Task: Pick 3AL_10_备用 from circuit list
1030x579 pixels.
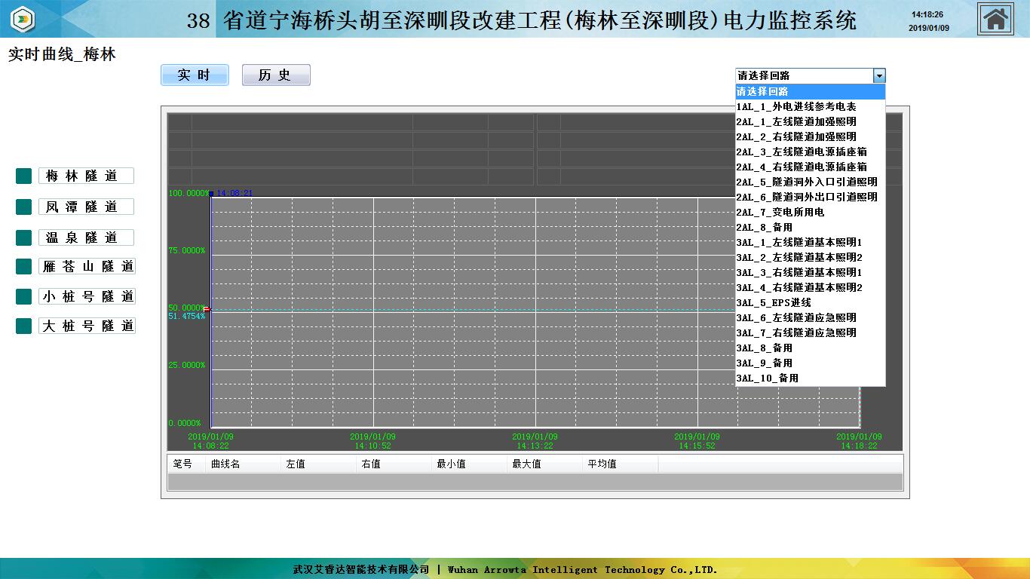Action: click(x=768, y=378)
